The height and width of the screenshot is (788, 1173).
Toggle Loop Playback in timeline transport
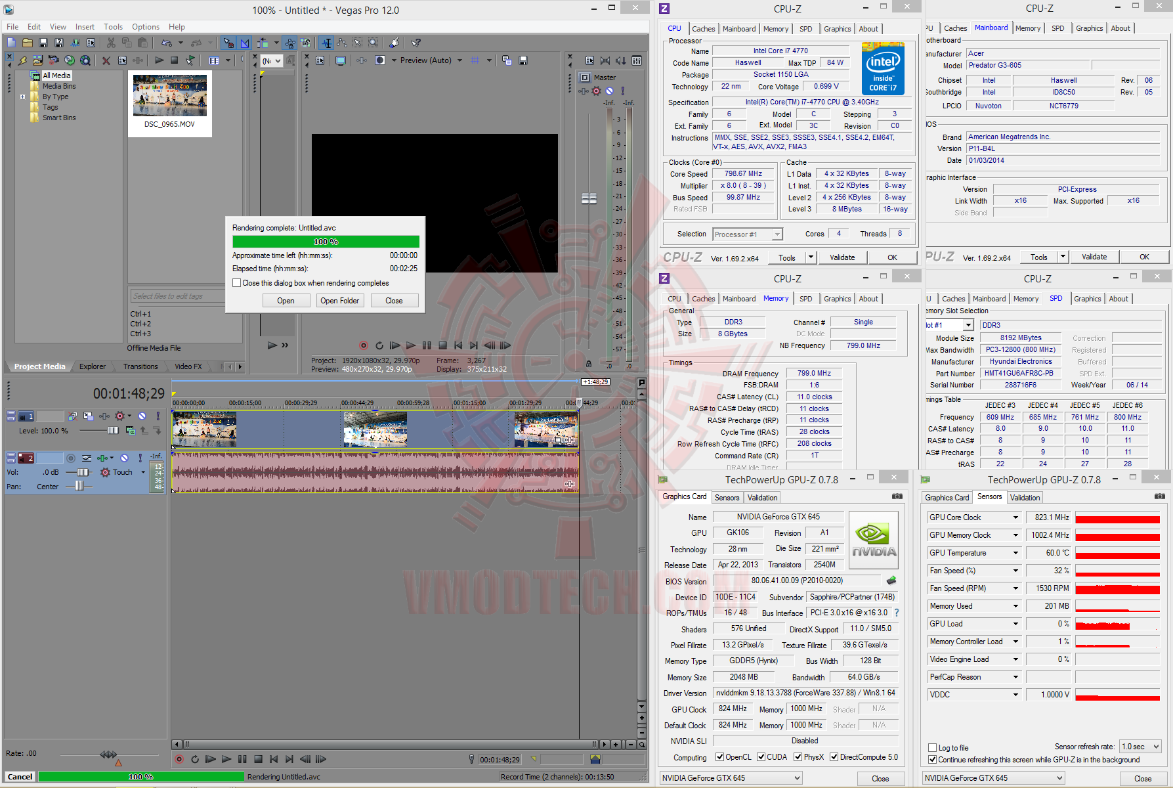tap(195, 759)
